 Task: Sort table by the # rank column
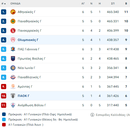(4, 4)
